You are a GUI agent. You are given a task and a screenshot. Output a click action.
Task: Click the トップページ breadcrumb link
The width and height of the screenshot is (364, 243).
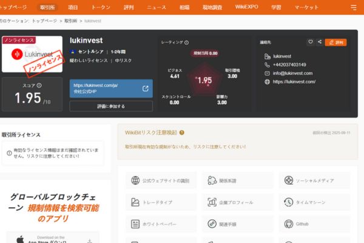[44, 21]
